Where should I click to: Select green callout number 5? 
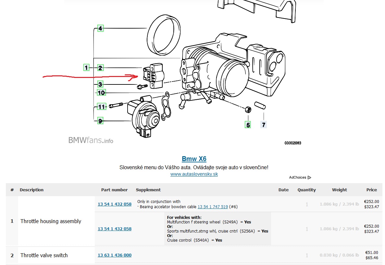pos(248,125)
